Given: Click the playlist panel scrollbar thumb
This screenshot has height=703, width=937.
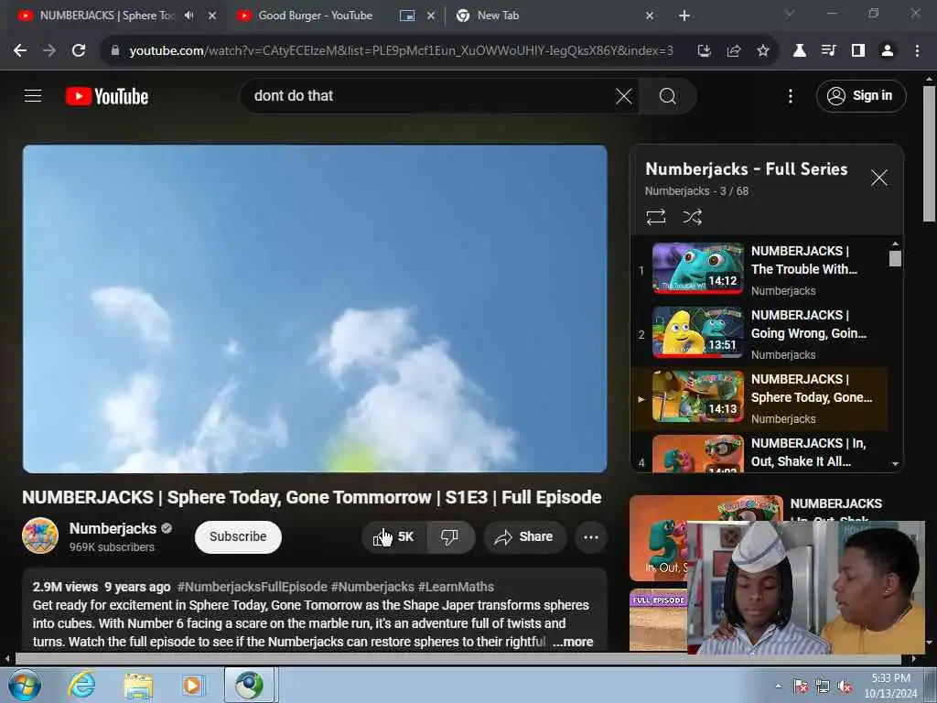Looking at the screenshot, I should (x=895, y=258).
